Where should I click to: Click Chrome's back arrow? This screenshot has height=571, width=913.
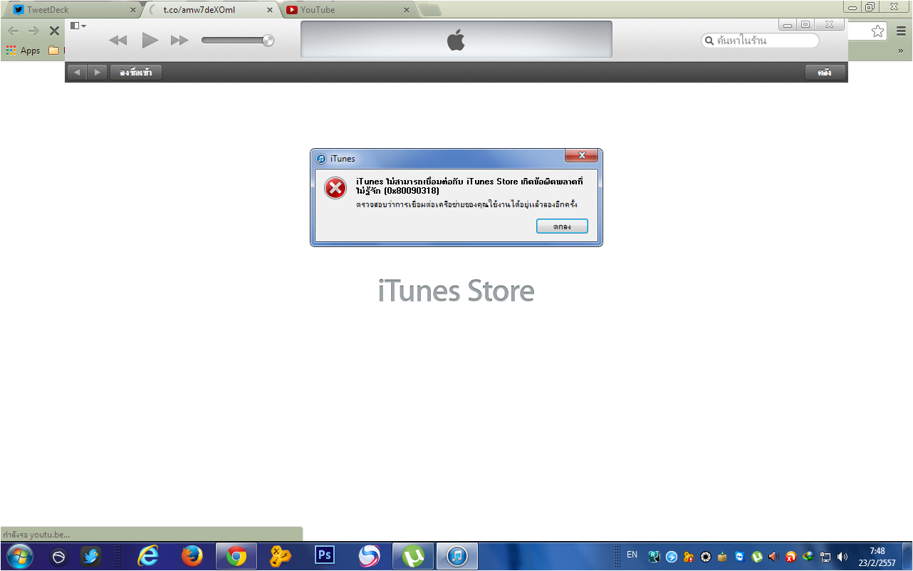click(13, 31)
